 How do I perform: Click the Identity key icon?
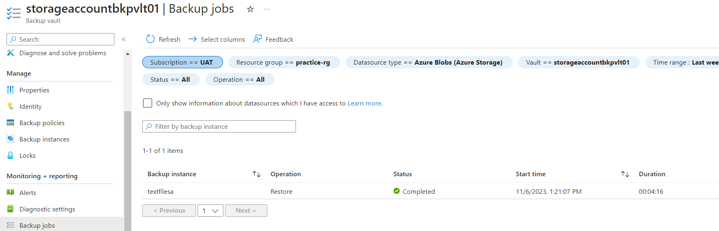pyautogui.click(x=11, y=106)
